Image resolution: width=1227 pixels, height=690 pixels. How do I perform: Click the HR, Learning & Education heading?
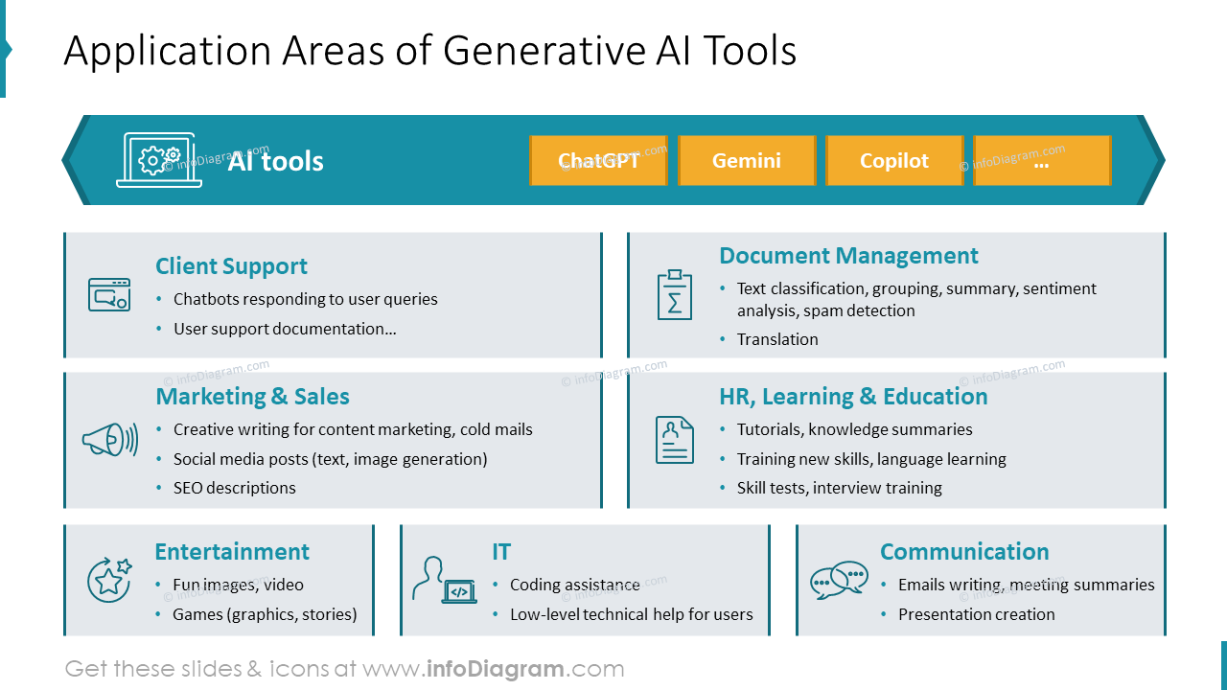point(853,396)
